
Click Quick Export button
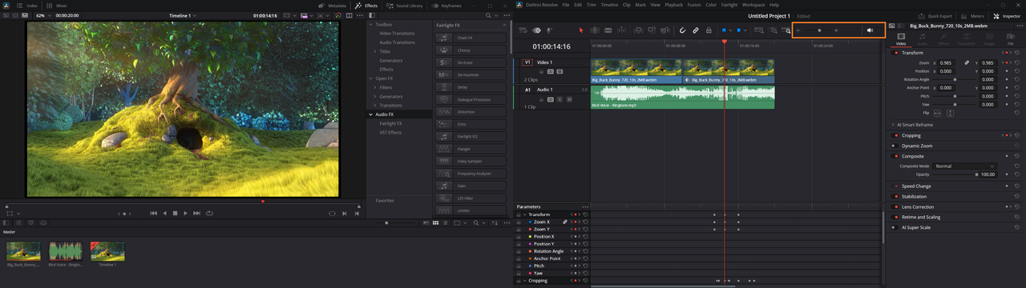pos(935,16)
